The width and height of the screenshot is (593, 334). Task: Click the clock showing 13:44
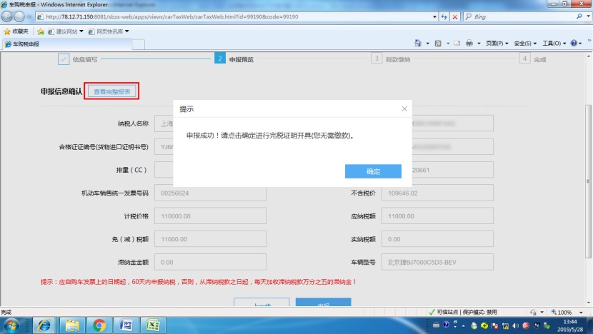pos(570,322)
